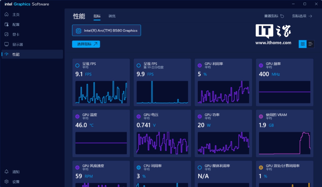This screenshot has width=322, height=187.
Task: Open 设置 settings gear icon
Action: click(x=7, y=181)
